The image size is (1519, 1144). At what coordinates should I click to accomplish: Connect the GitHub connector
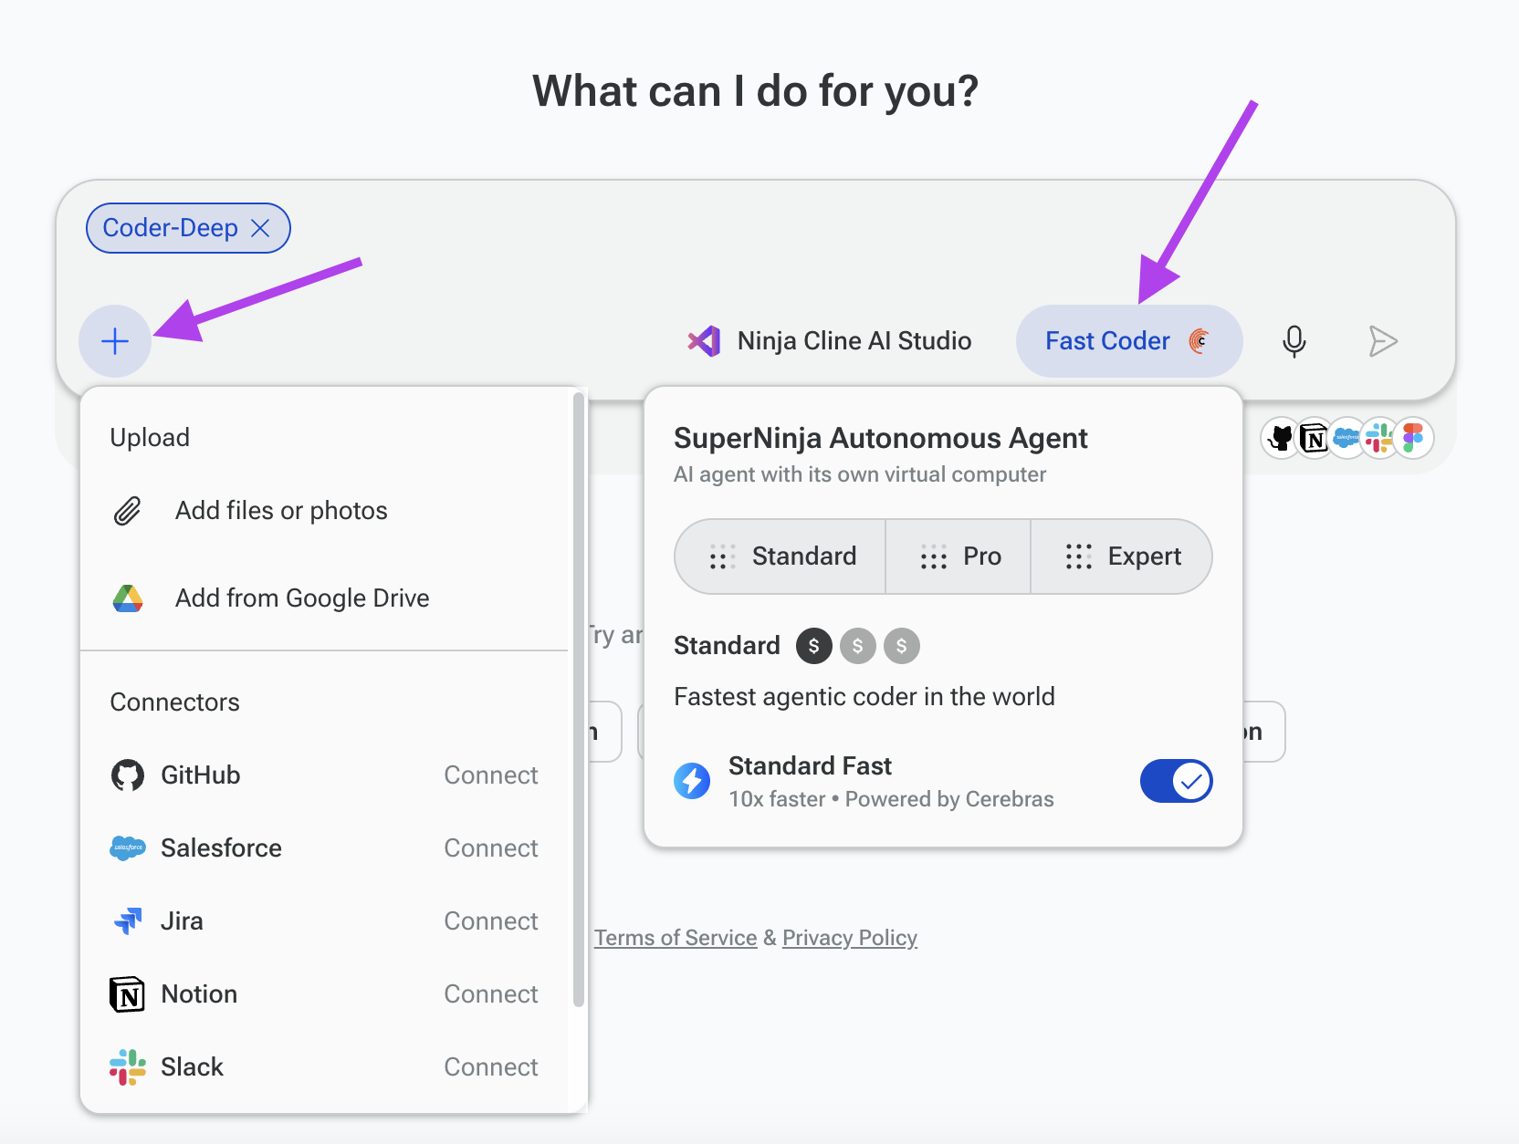click(x=491, y=775)
